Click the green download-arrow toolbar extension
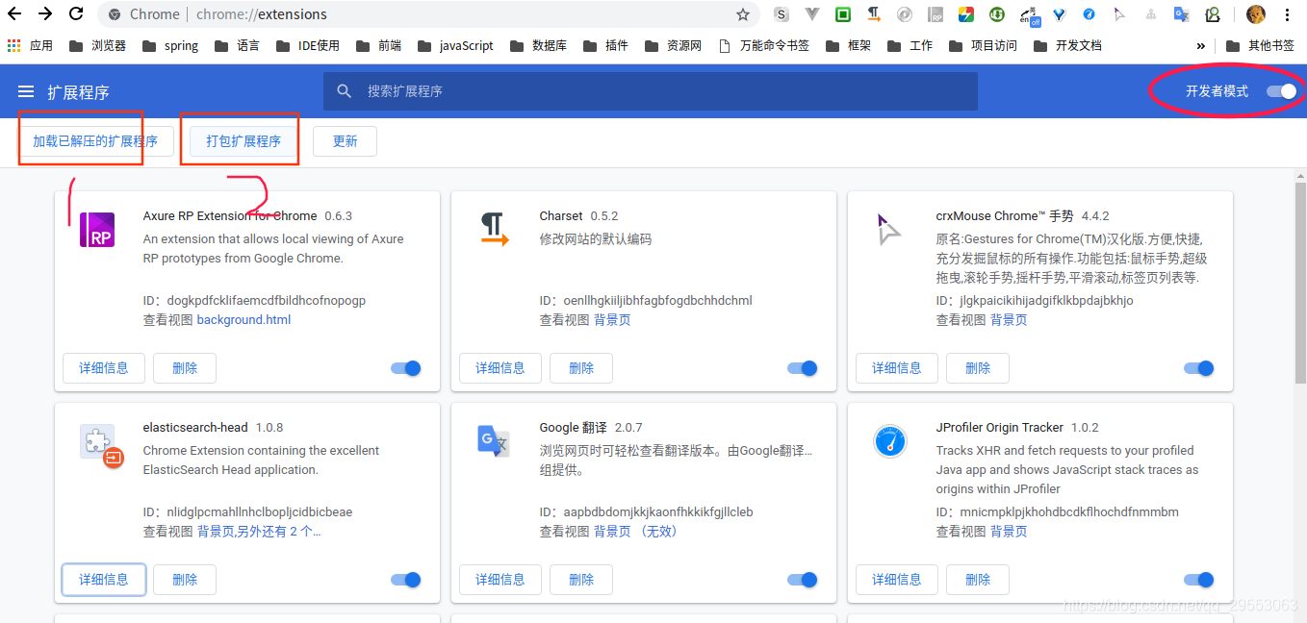This screenshot has height=623, width=1307. tap(997, 14)
